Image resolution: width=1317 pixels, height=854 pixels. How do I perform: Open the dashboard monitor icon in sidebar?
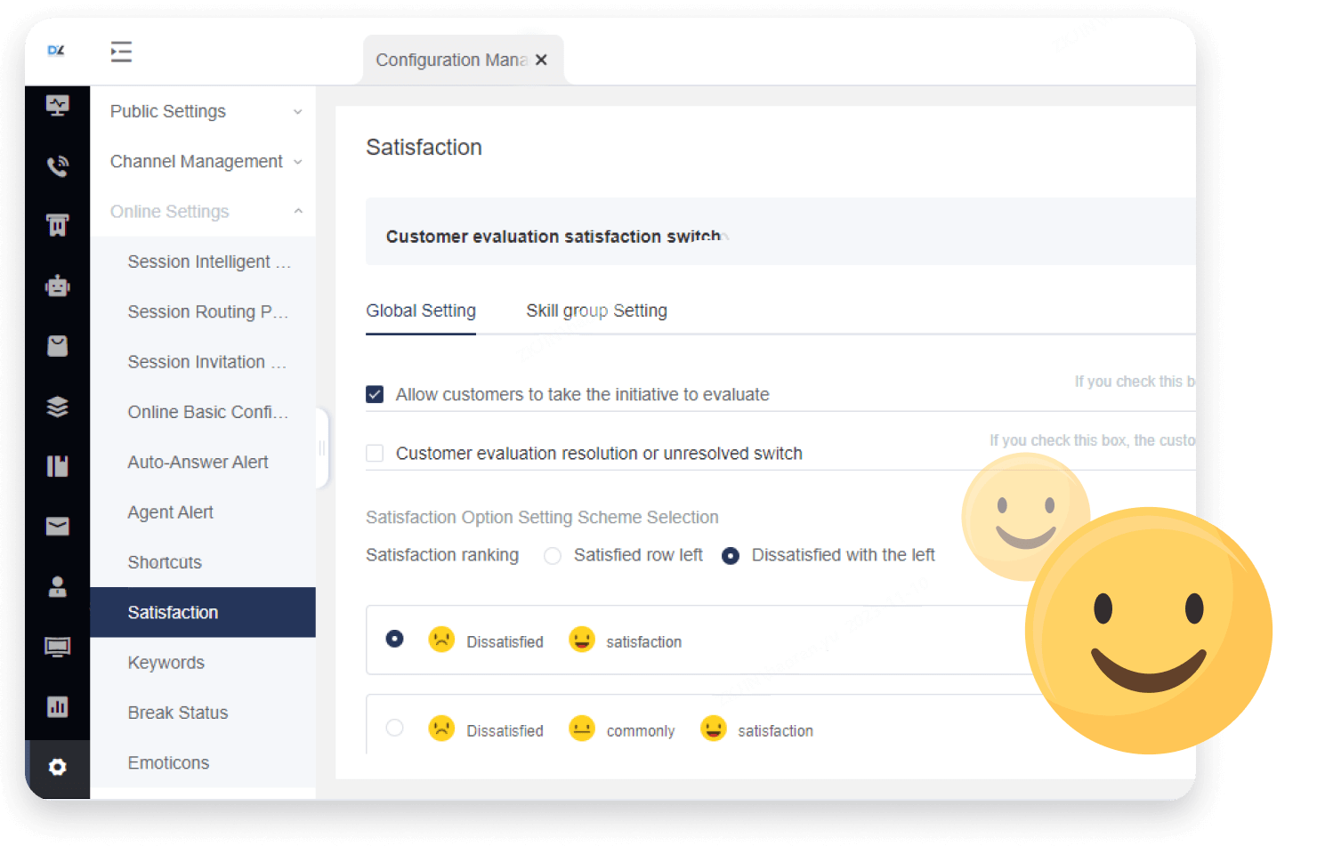pos(58,105)
